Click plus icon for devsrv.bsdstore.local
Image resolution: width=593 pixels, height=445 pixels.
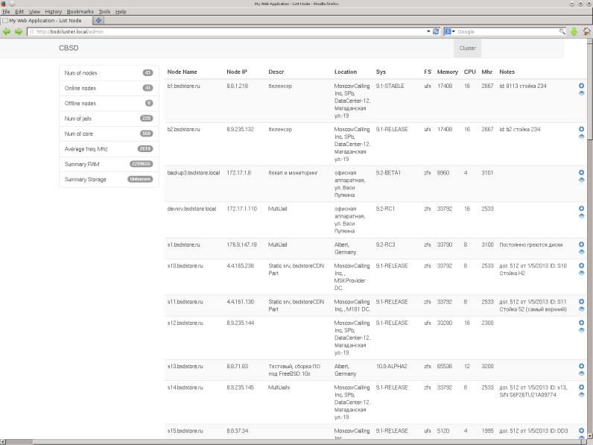click(581, 209)
